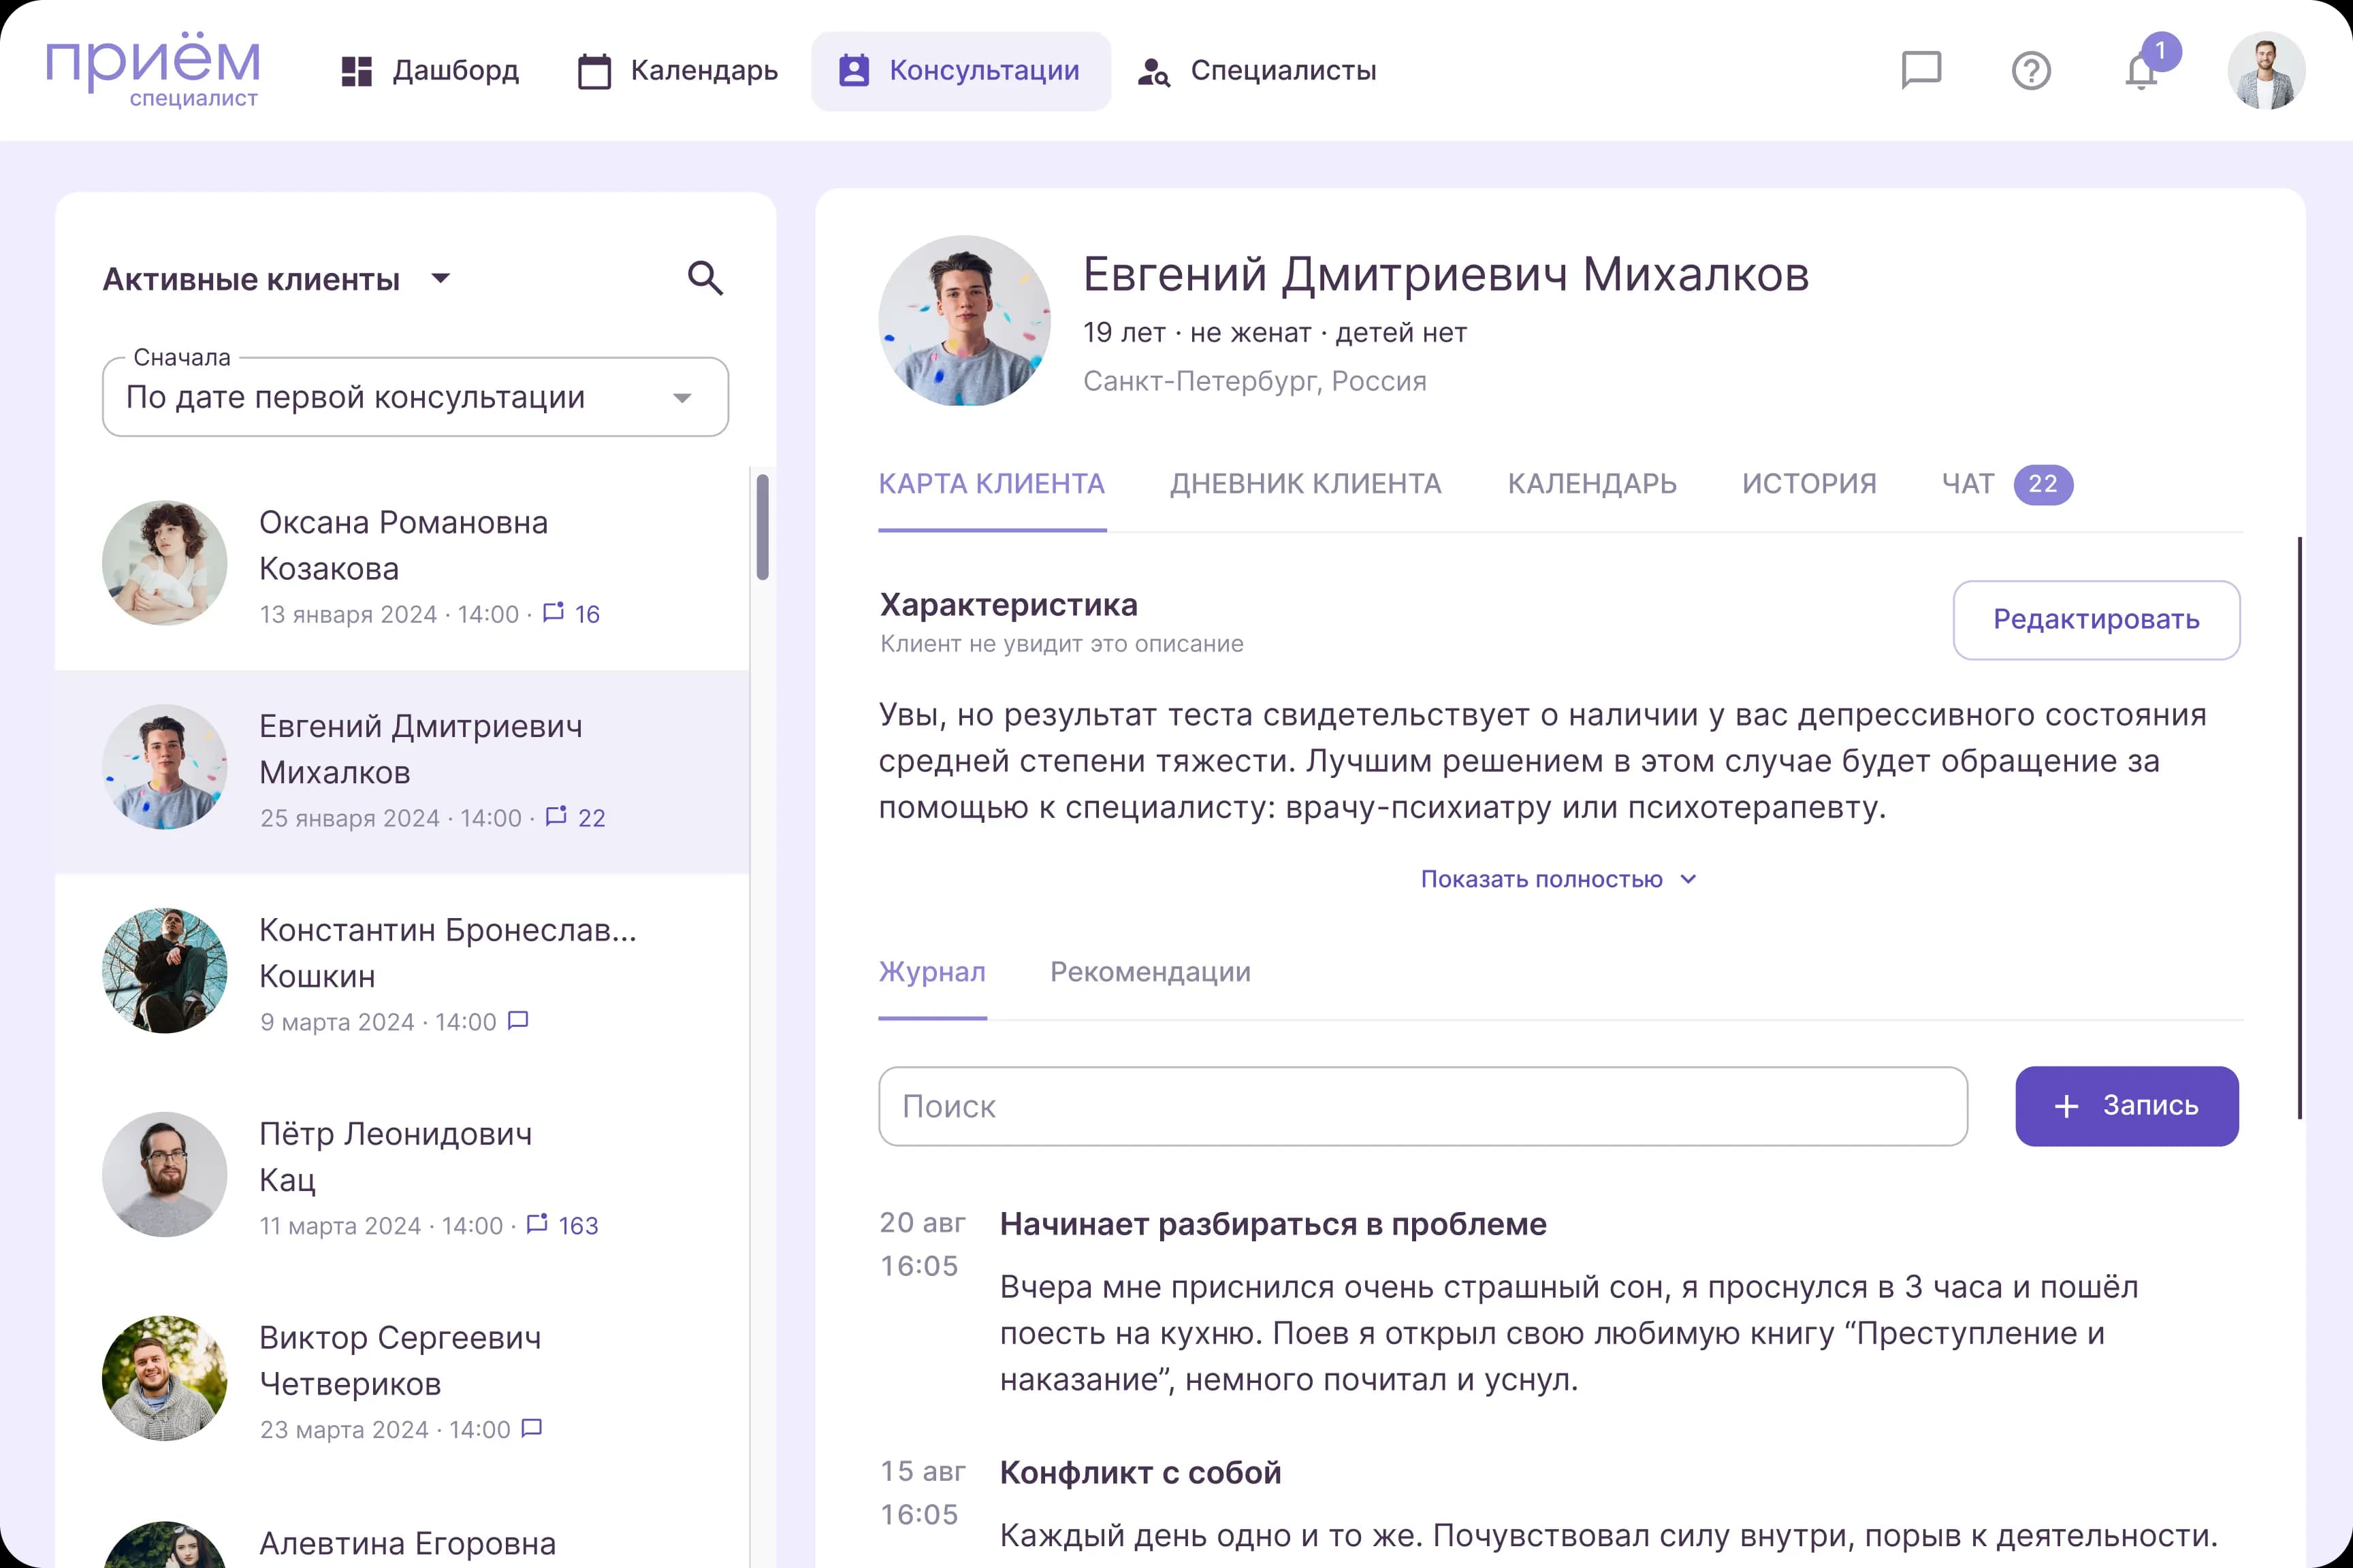This screenshot has height=1568, width=2353.
Task: Select client Оксана Романовна Козакова
Action: tap(402, 568)
